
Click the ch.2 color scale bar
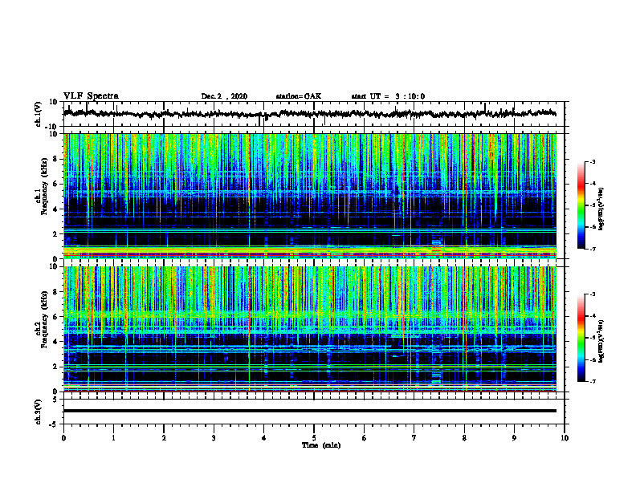tap(581, 338)
